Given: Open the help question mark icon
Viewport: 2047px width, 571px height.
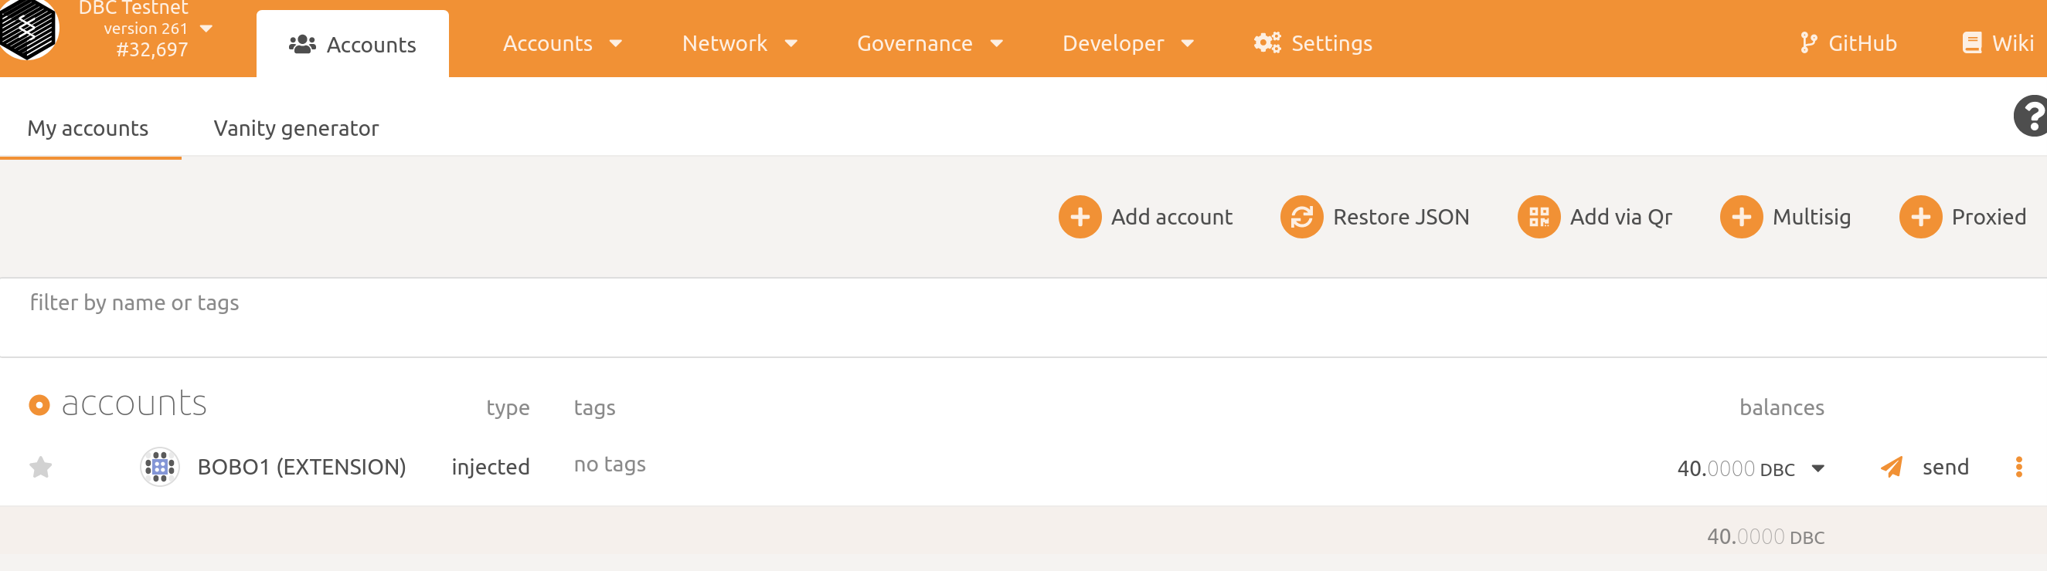Looking at the screenshot, I should pyautogui.click(x=2032, y=116).
